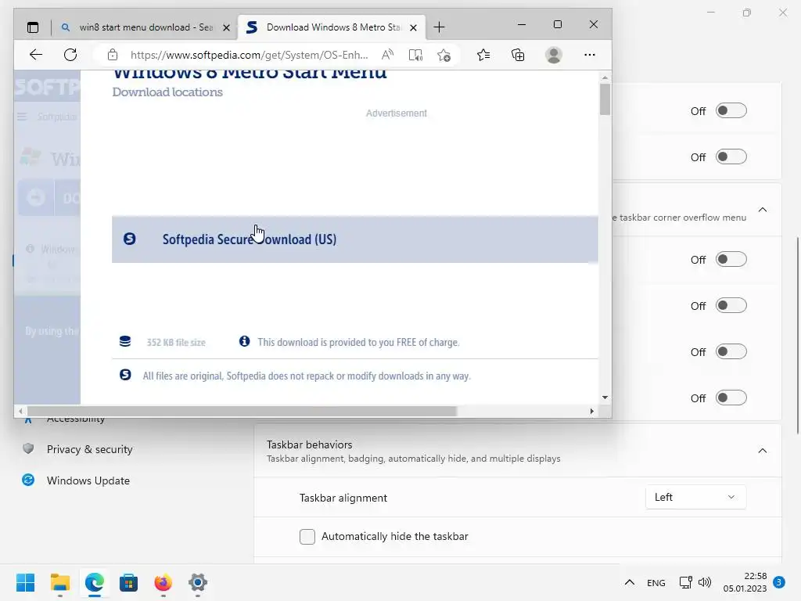Select Download Windows 8 Metro Start tab

click(x=332, y=27)
